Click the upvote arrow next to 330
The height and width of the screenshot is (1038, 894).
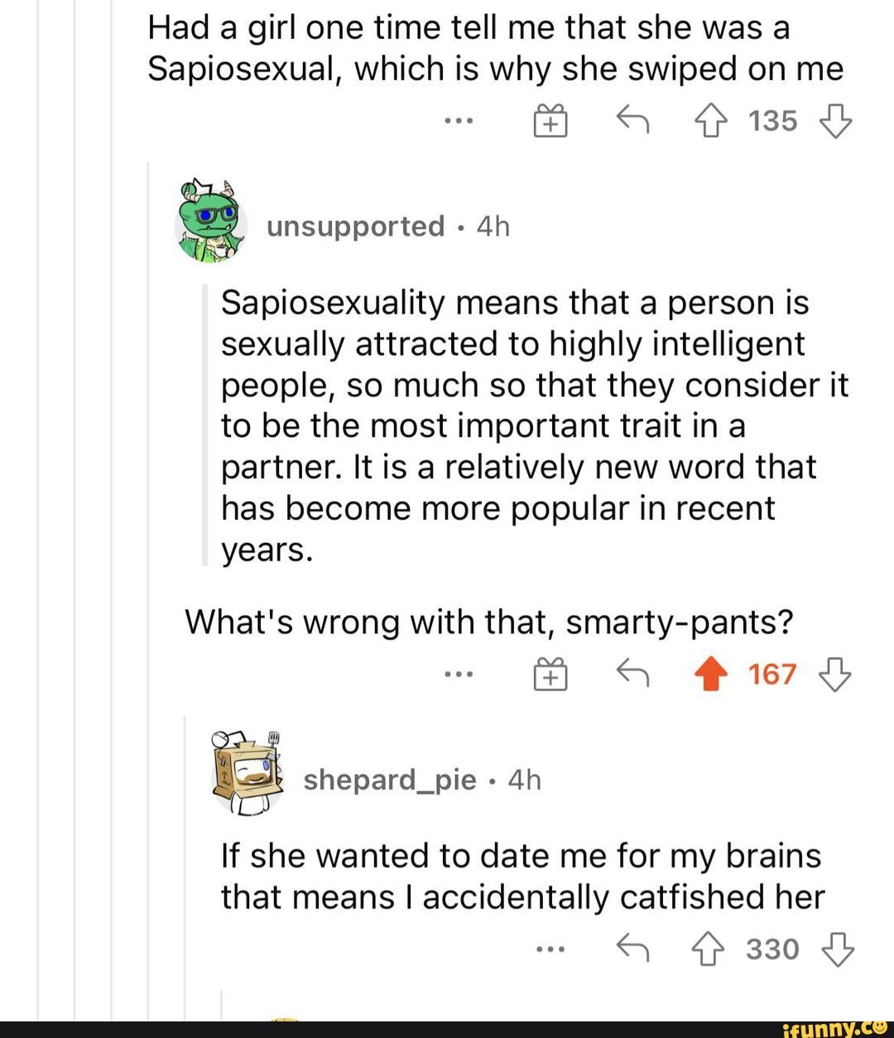pyautogui.click(x=709, y=949)
